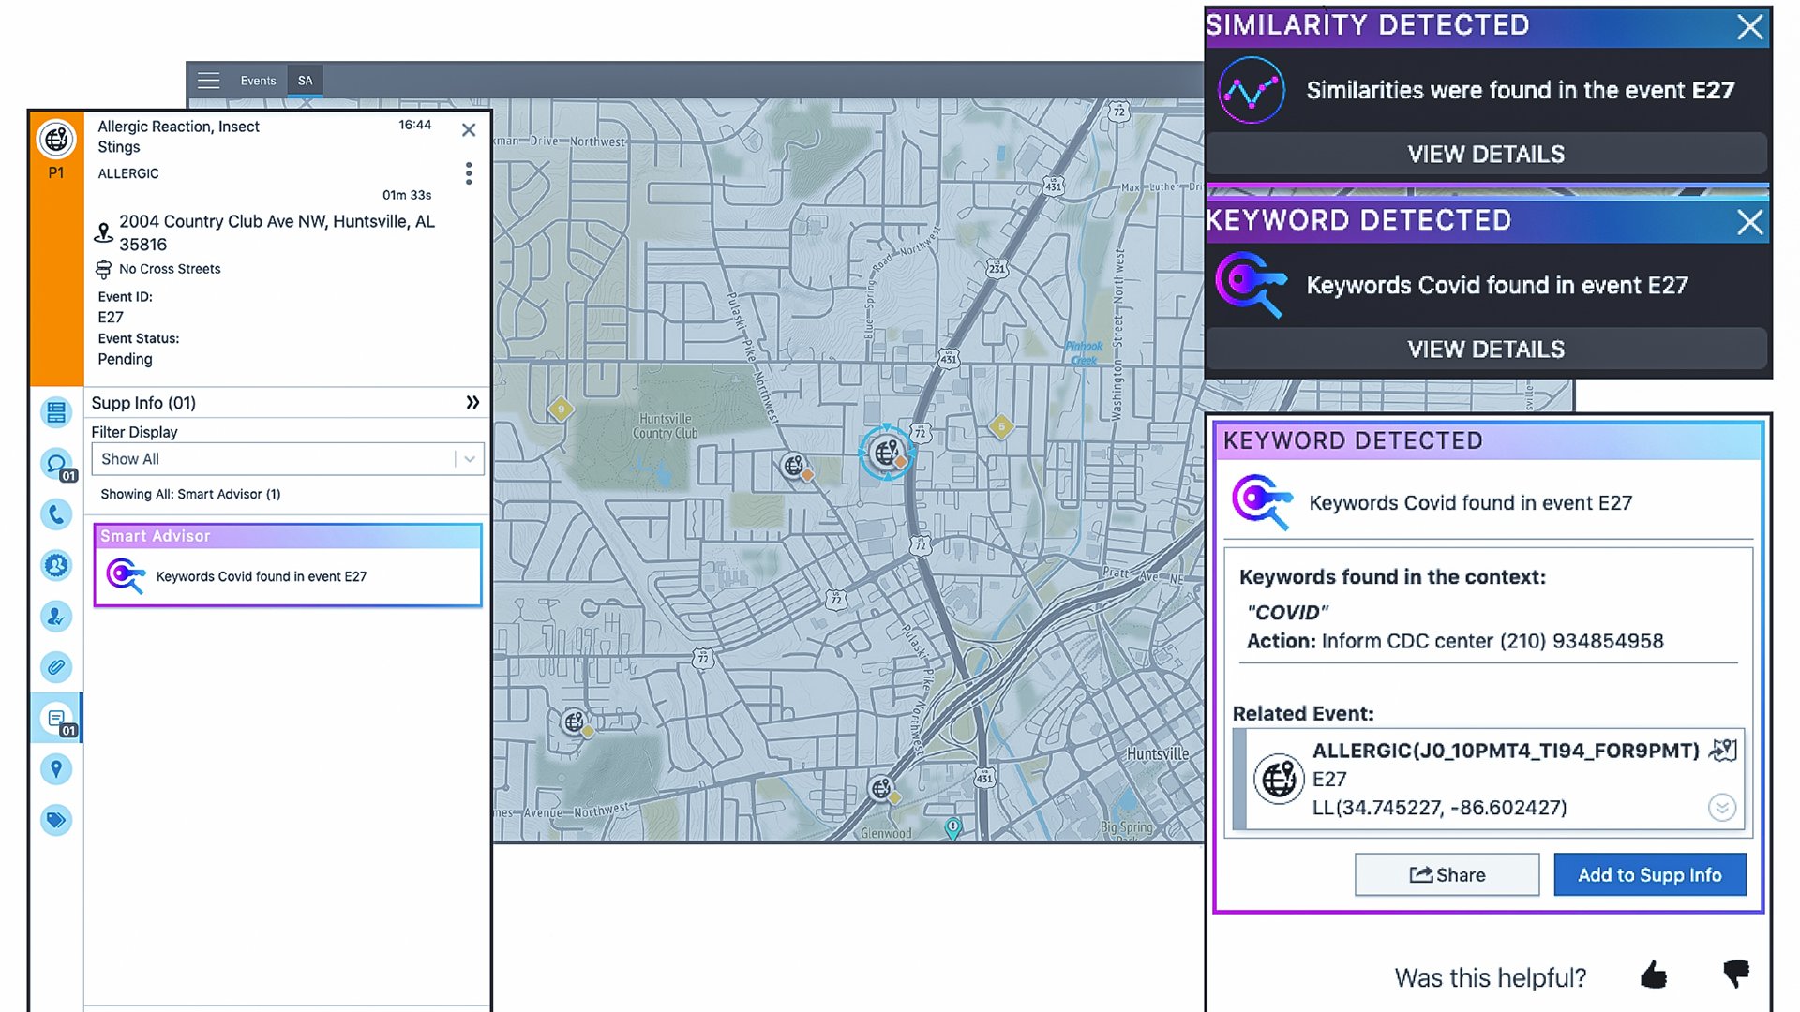Expand the related event ALLERGIC chevron

pyautogui.click(x=1720, y=807)
